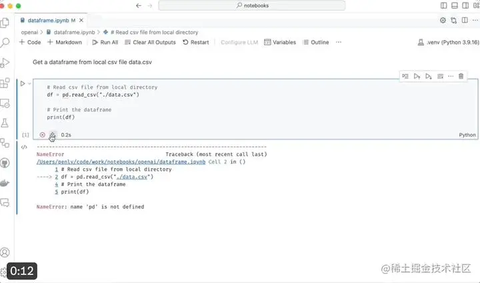The image size is (480, 283).
Task: Click the 'Cell 2' traceback link
Action: [x=217, y=162]
